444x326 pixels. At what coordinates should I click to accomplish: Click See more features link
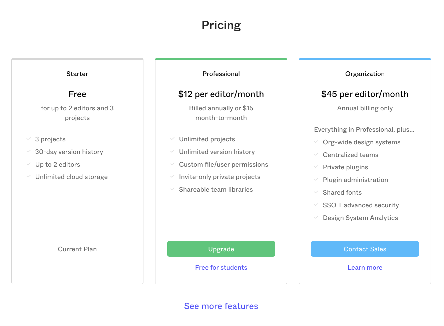click(221, 306)
